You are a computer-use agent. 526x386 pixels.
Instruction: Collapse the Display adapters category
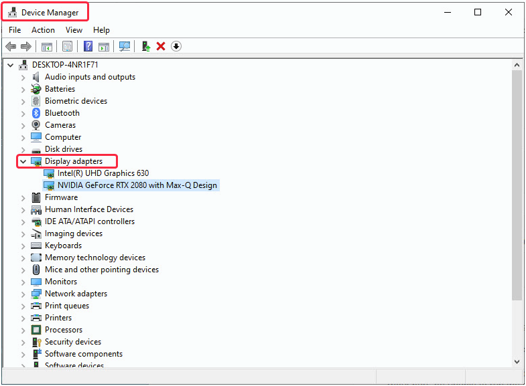23,161
